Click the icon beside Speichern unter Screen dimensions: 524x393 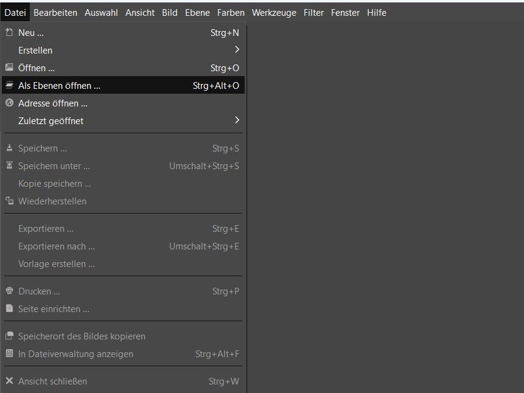point(9,165)
